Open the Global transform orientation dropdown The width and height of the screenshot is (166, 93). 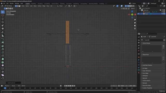pyautogui.click(x=61, y=6)
